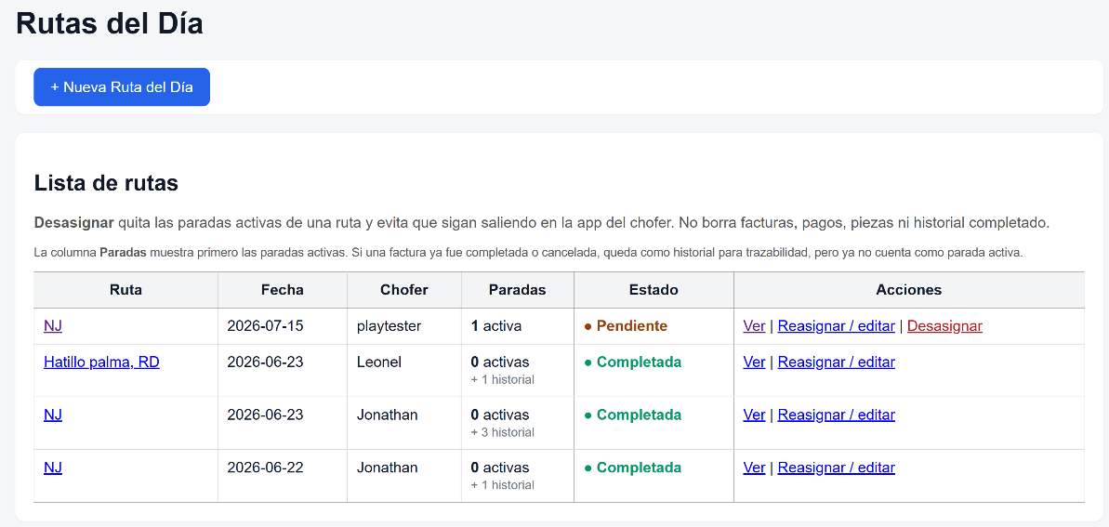This screenshot has height=527, width=1109.
Task: Open the Hatillo palma, RD route link
Action: point(102,362)
